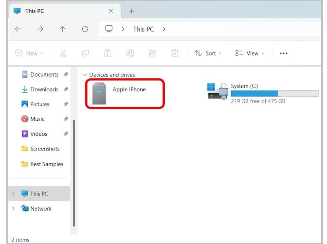This screenshot has height=244, width=327.
Task: Open the Apple iPhone device
Action: (125, 93)
